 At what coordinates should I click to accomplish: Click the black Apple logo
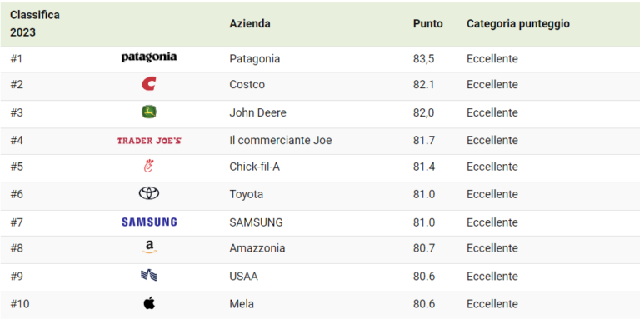pyautogui.click(x=149, y=303)
